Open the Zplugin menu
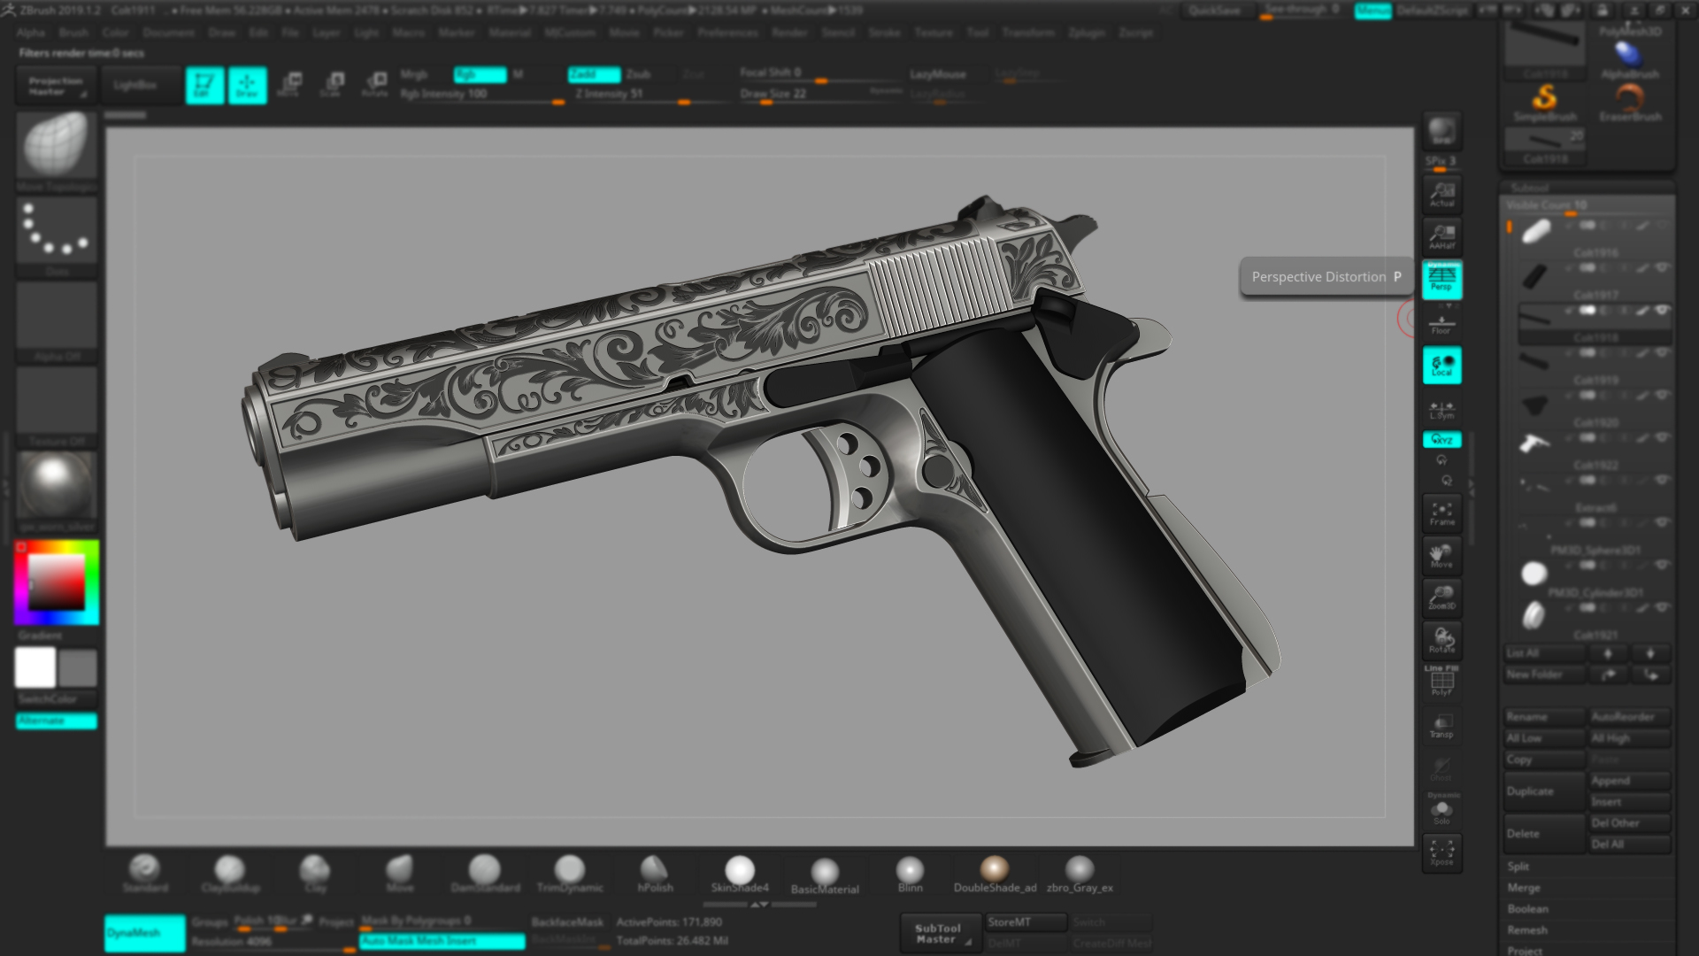 1088,33
